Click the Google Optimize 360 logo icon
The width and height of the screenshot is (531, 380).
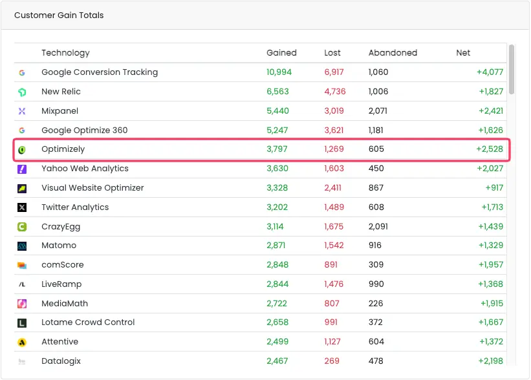coord(22,131)
